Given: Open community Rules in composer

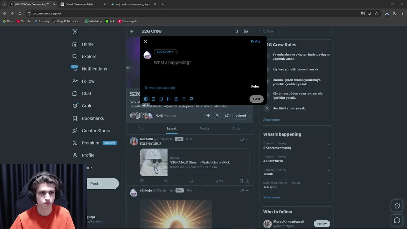Looking at the screenshot, I should pos(255,87).
